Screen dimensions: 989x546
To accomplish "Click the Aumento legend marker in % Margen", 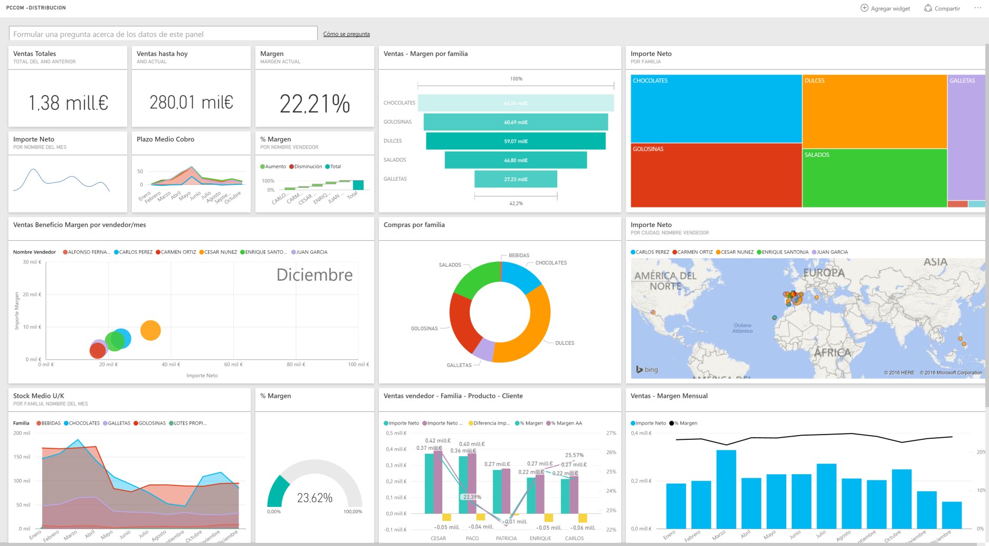I will click(262, 167).
